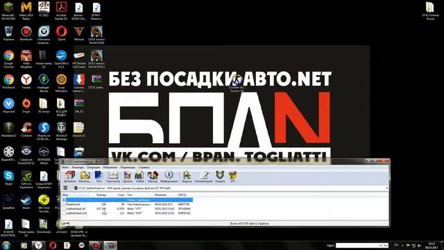The height and width of the screenshot is (250, 444).
Task: Select the Readme.txt file row
Action: [127, 204]
